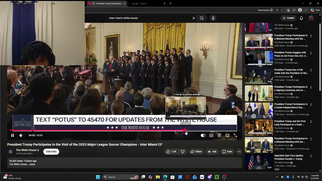
Task: Mute the video with the speaker icon
Action: (x=21, y=135)
